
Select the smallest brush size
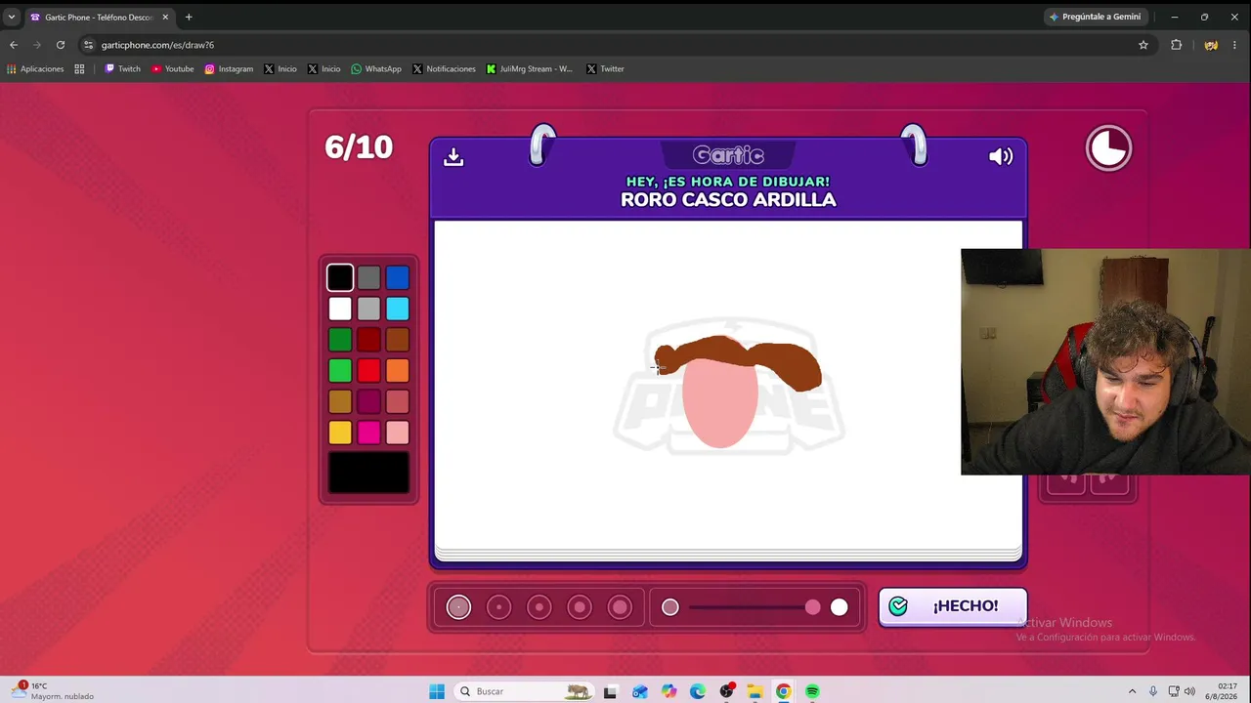point(458,607)
